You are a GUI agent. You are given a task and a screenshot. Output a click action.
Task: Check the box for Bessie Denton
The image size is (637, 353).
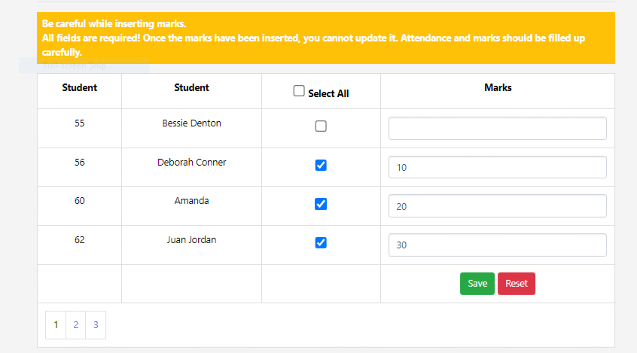321,126
